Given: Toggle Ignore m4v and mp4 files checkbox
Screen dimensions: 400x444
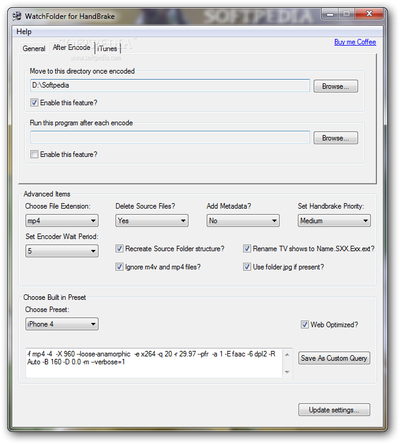Looking at the screenshot, I should (119, 267).
